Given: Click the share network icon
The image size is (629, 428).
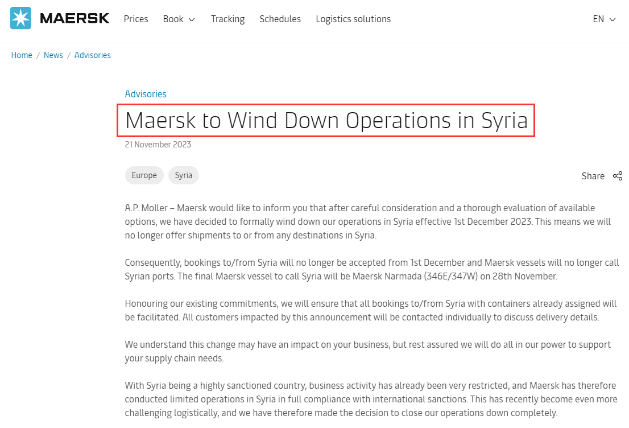Looking at the screenshot, I should tap(618, 176).
